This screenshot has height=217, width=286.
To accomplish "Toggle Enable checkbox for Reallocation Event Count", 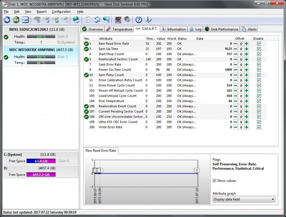I will [x=259, y=106].
